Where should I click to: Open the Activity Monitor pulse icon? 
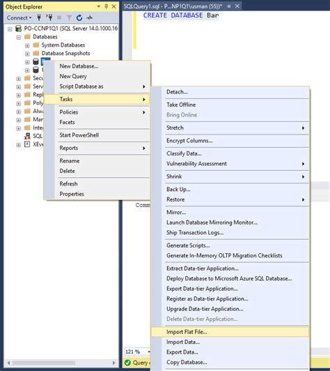click(x=90, y=17)
